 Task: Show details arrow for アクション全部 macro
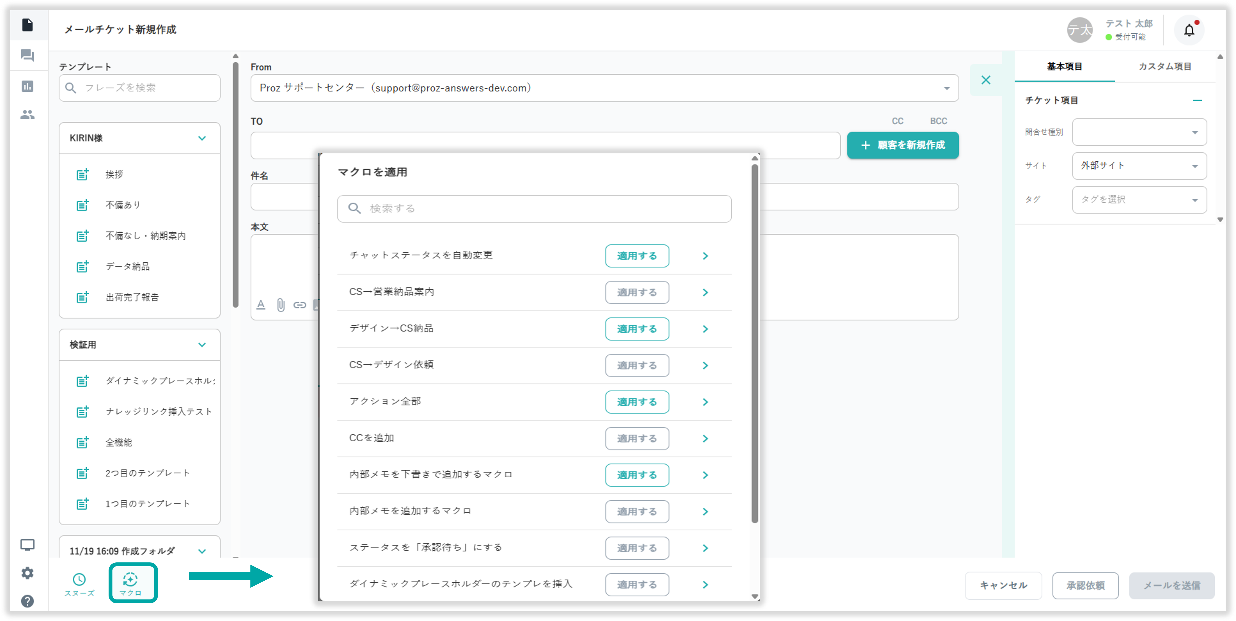705,402
